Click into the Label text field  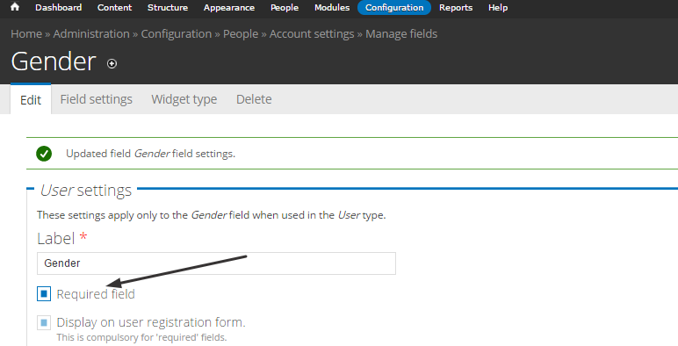(216, 263)
